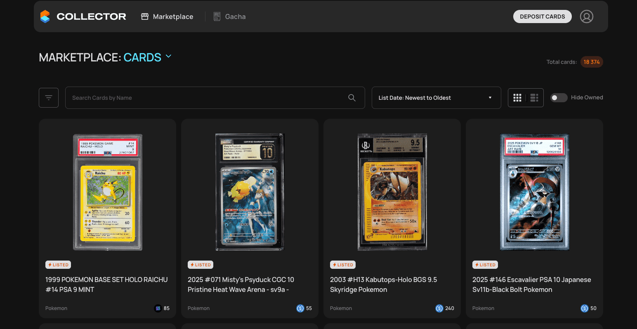Turn on the owned cards visibility toggle
This screenshot has width=637, height=329.
559,98
